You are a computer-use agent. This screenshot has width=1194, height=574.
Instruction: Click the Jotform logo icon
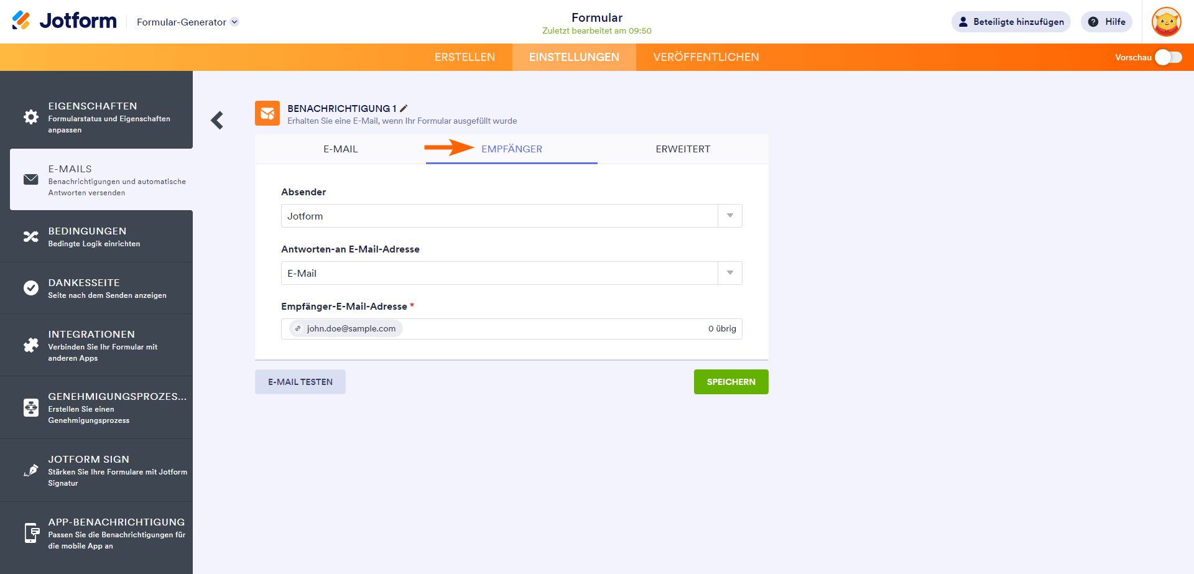click(x=21, y=21)
